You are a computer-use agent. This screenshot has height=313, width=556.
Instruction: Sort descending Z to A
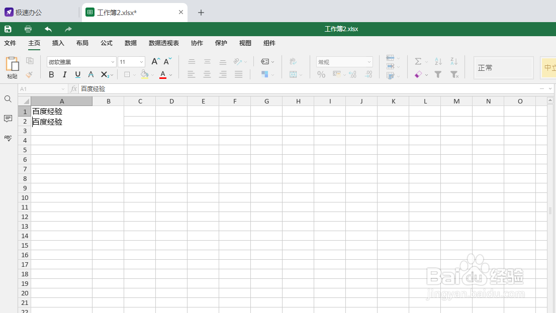(x=454, y=61)
